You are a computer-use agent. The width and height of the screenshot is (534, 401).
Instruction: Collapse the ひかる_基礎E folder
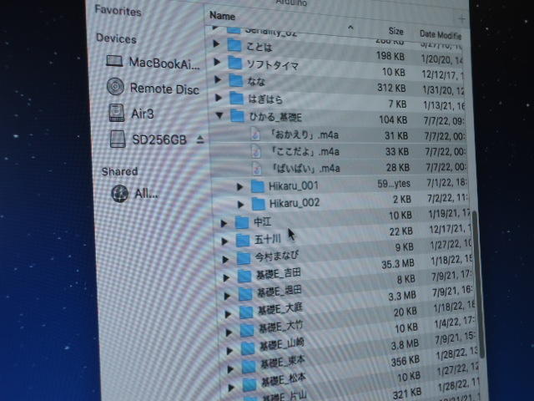tap(220, 115)
